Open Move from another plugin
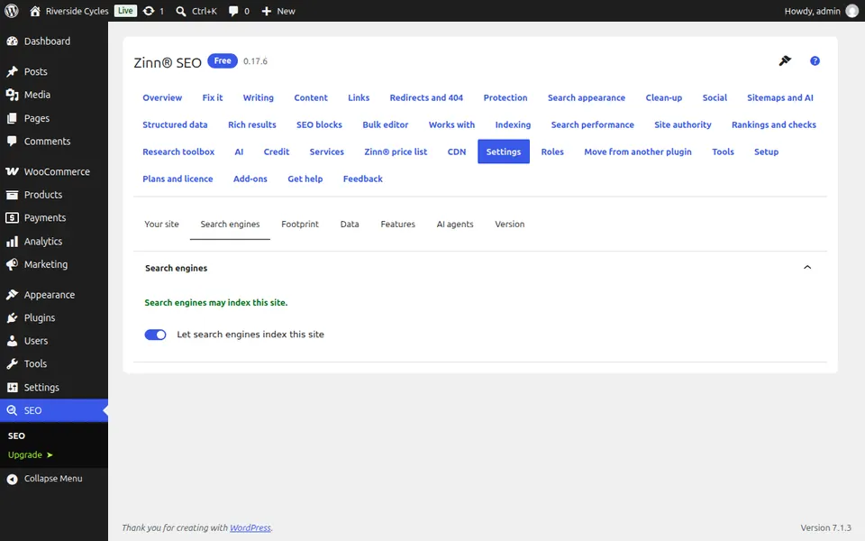The width and height of the screenshot is (865, 541). tap(638, 151)
